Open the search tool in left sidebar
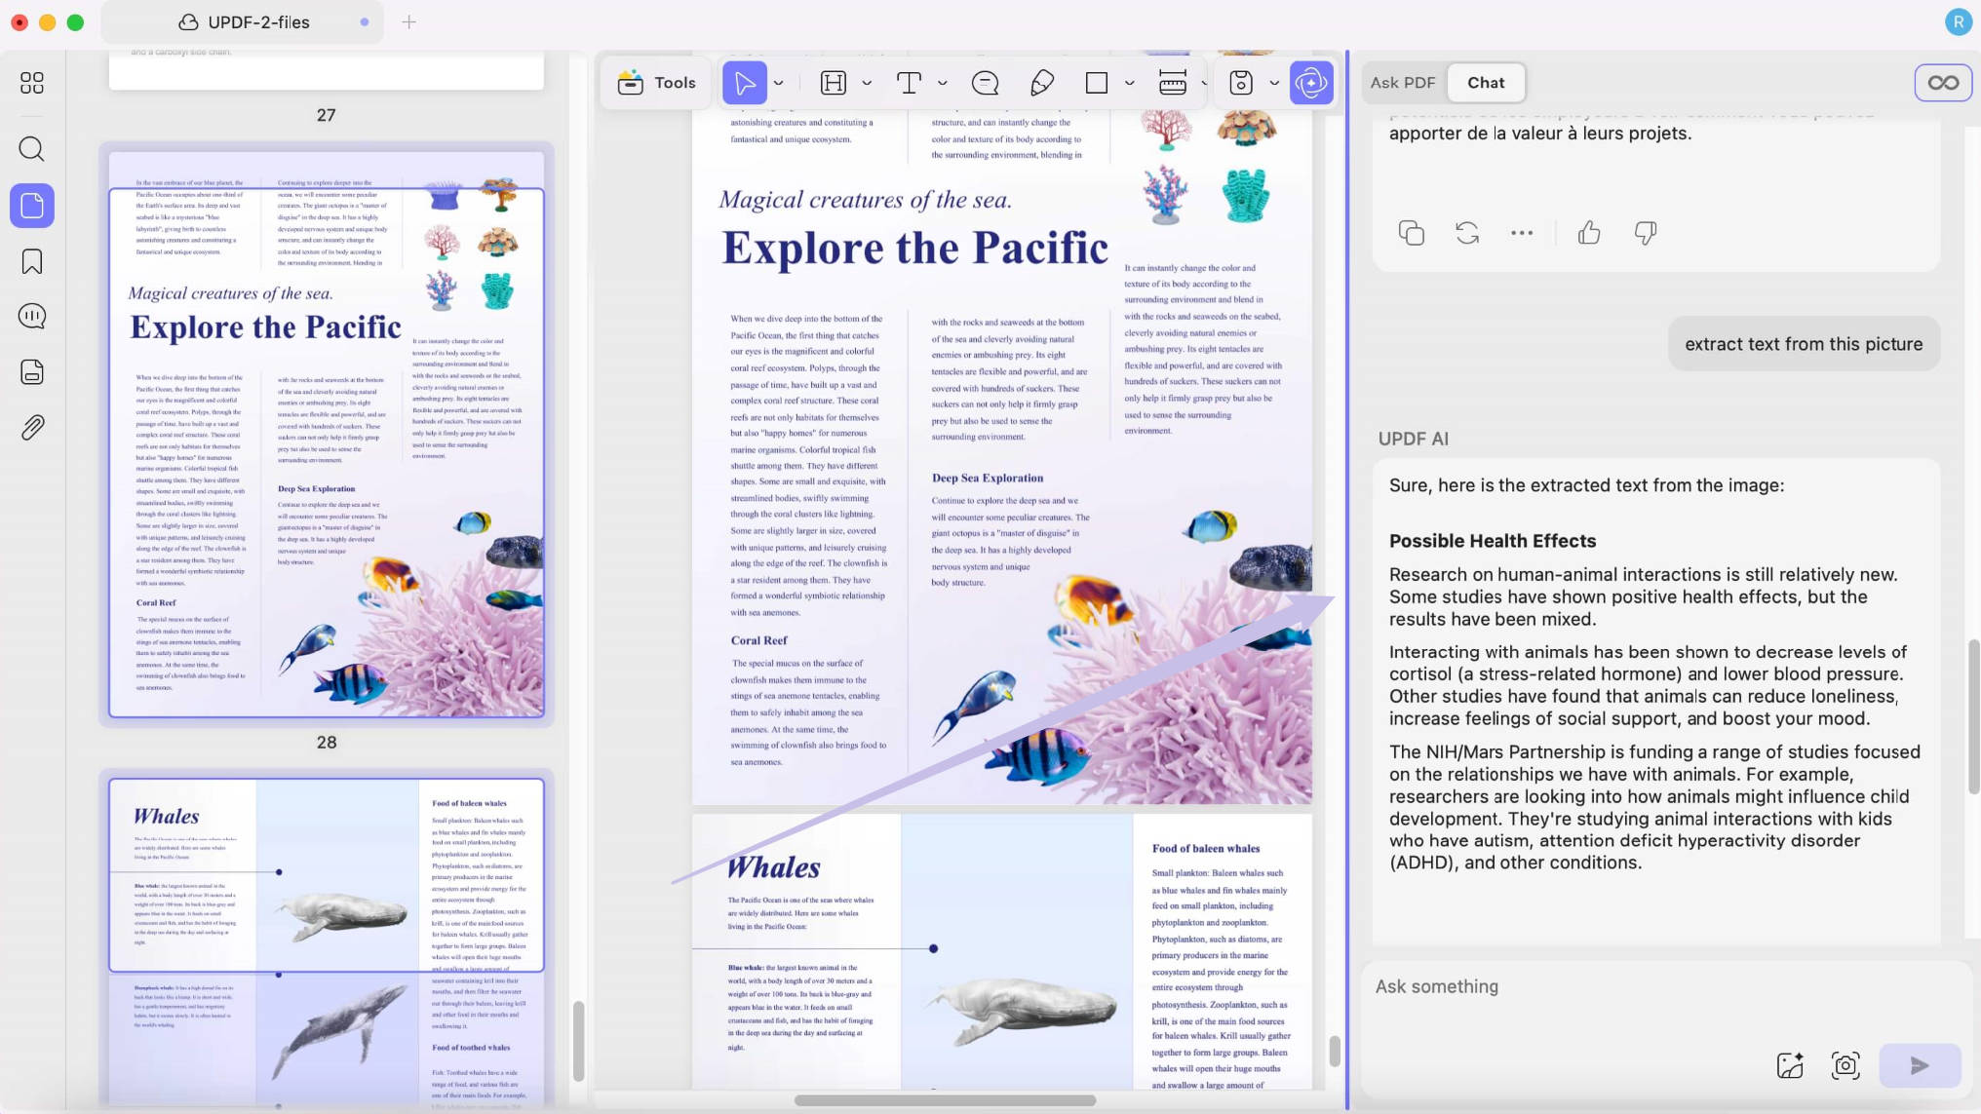The width and height of the screenshot is (1981, 1114). click(32, 149)
